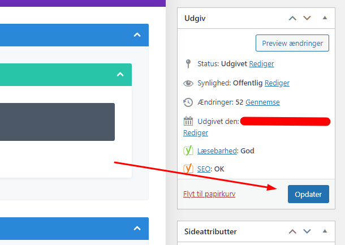Click the orange Yoast SEO icon
Screen dimensions: 345x245
tap(188, 169)
